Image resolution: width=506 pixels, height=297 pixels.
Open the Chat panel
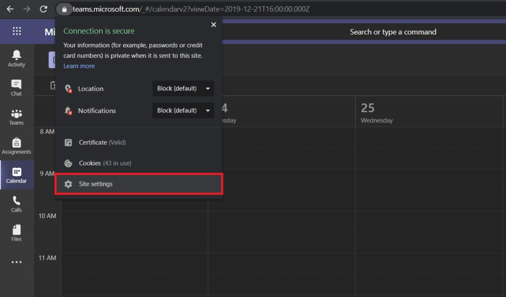point(16,87)
